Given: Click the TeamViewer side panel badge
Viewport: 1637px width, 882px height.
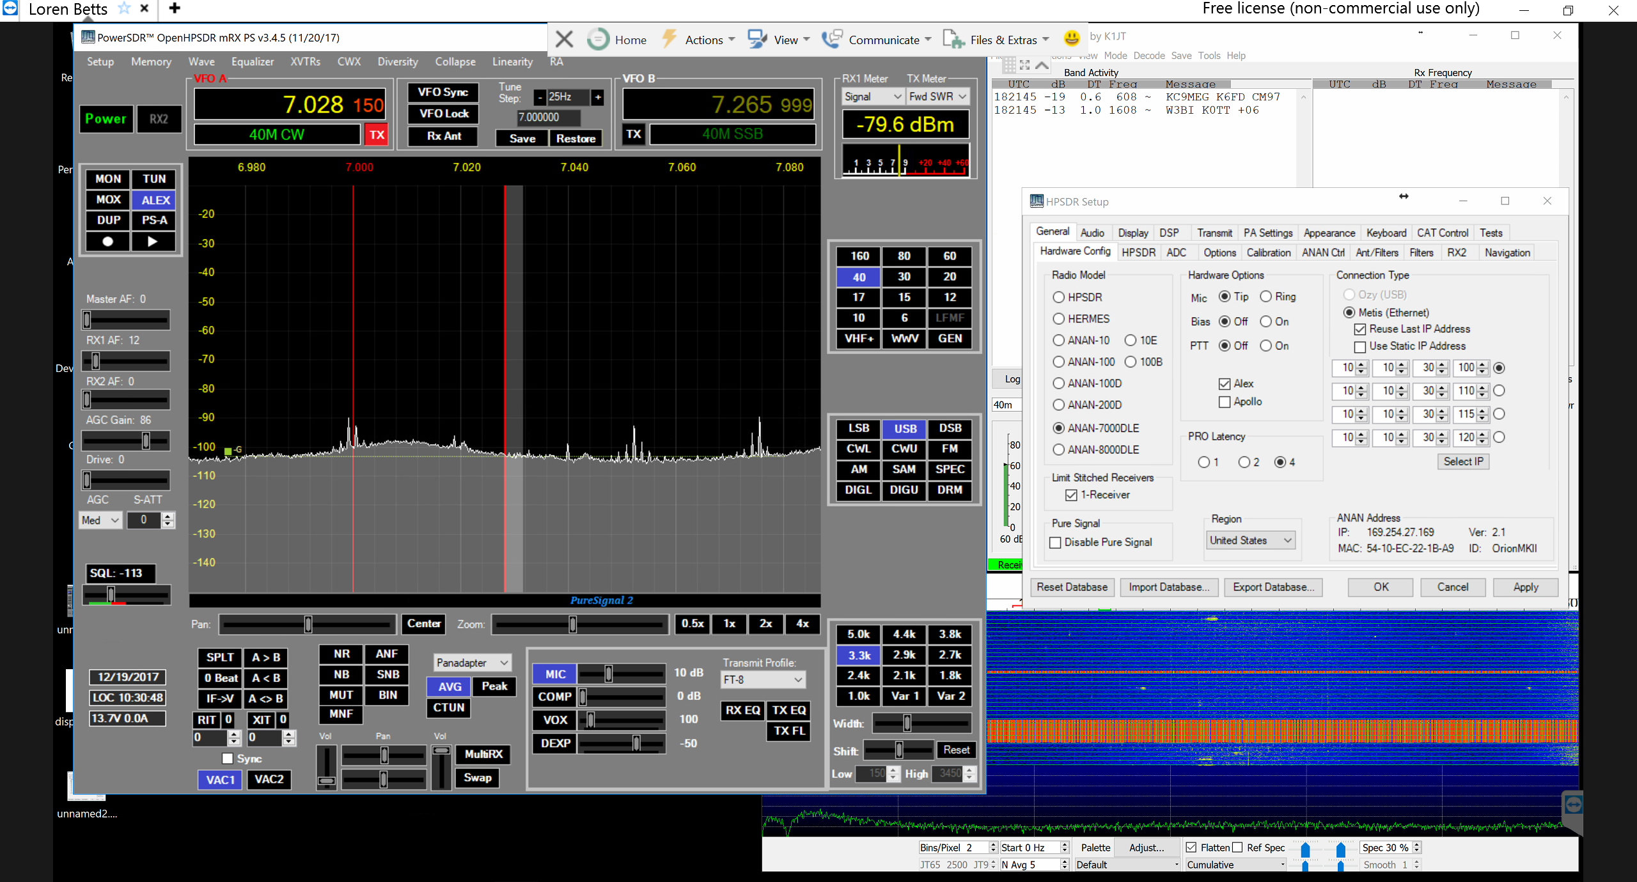Looking at the screenshot, I should coord(1573,805).
